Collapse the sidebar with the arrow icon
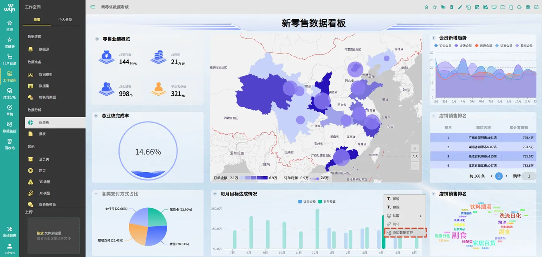The width and height of the screenshot is (542, 257). 93,7
